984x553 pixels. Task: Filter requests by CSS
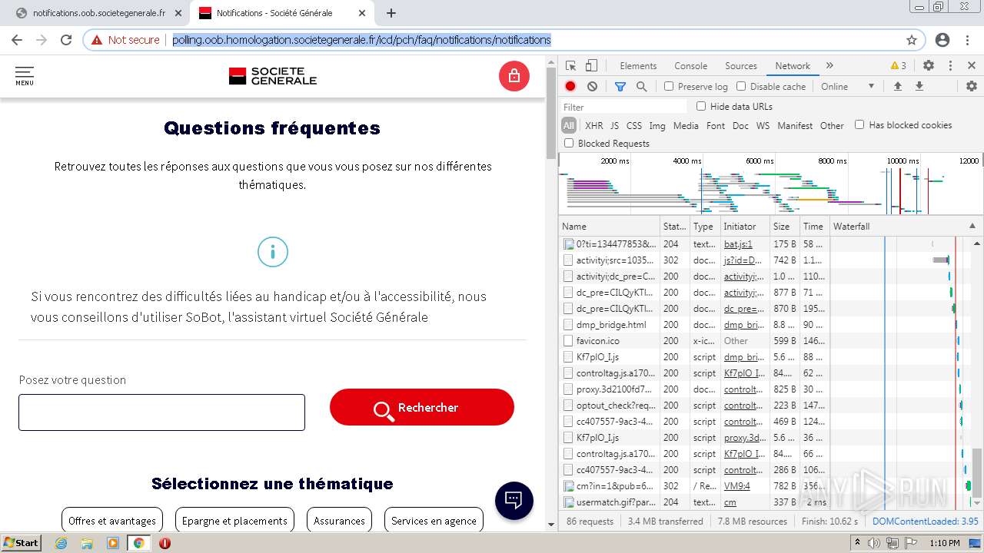(634, 125)
